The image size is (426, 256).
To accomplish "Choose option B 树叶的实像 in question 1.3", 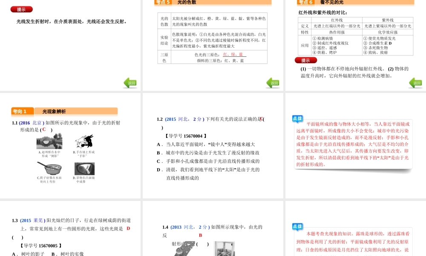I will click(x=68, y=254).
